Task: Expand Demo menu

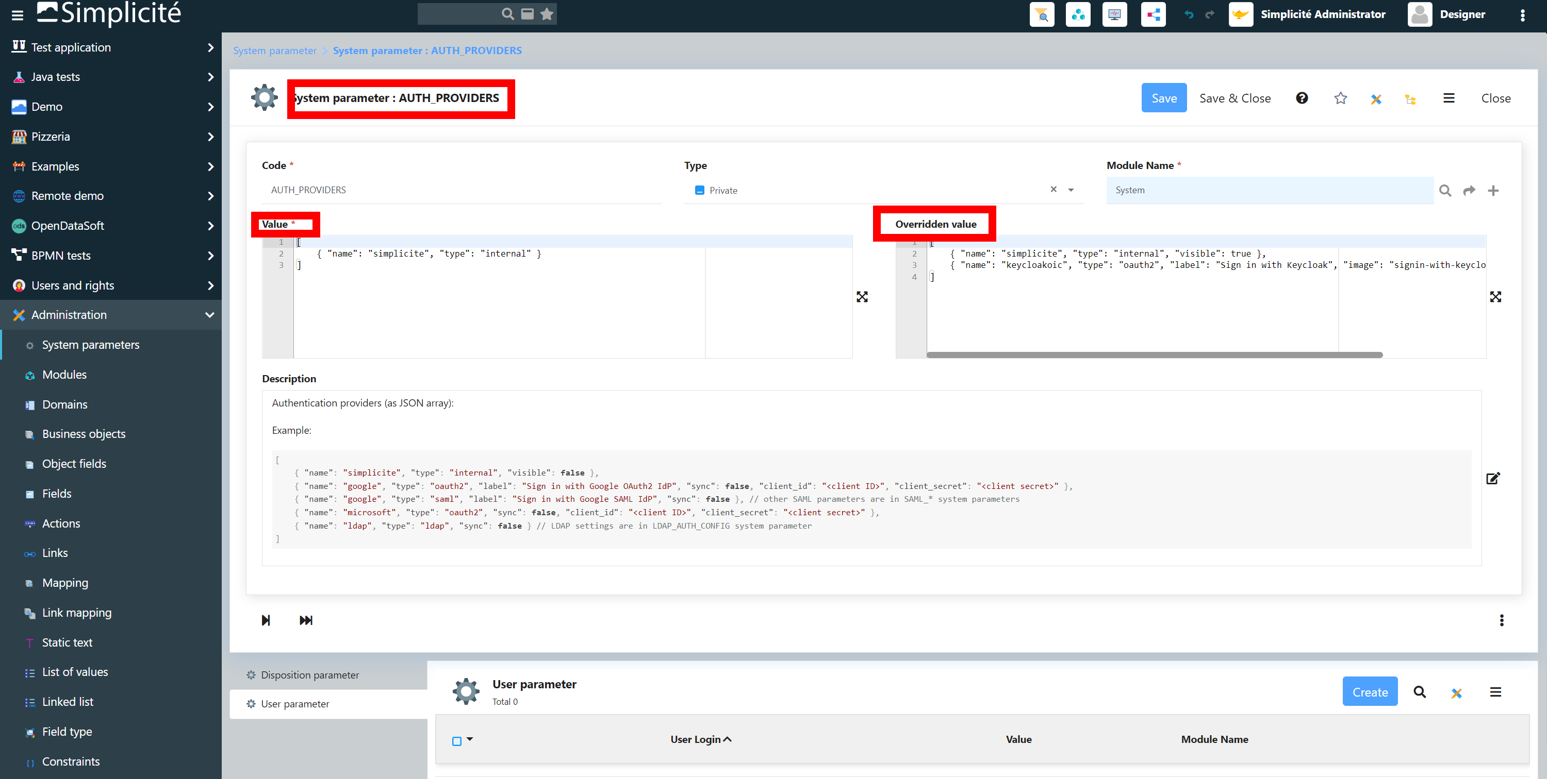Action: click(110, 107)
